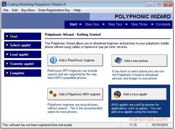Image resolution: width=175 pixels, height=129 pixels.
Task: Click the yellow bullet beside Select applet
Action: click(7, 45)
